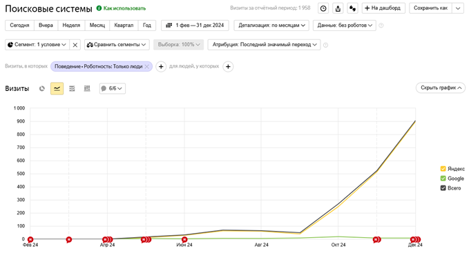Click the help icon next to Данные dropdown
Image resolution: width=469 pixels, height=253 pixels.
[381, 26]
